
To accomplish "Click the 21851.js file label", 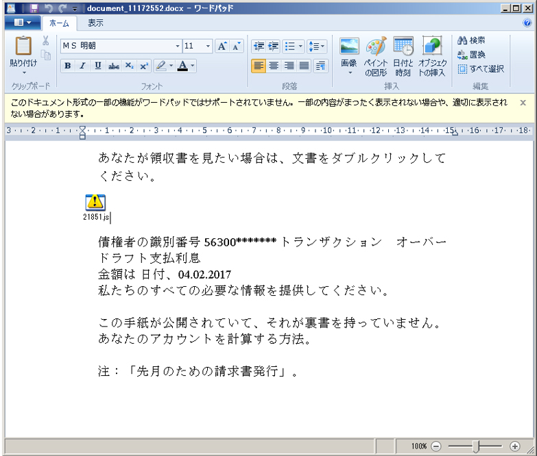I will click(x=96, y=217).
